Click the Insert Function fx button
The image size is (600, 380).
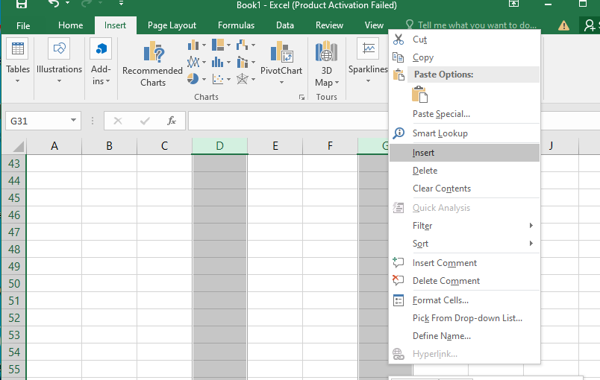[x=171, y=121]
